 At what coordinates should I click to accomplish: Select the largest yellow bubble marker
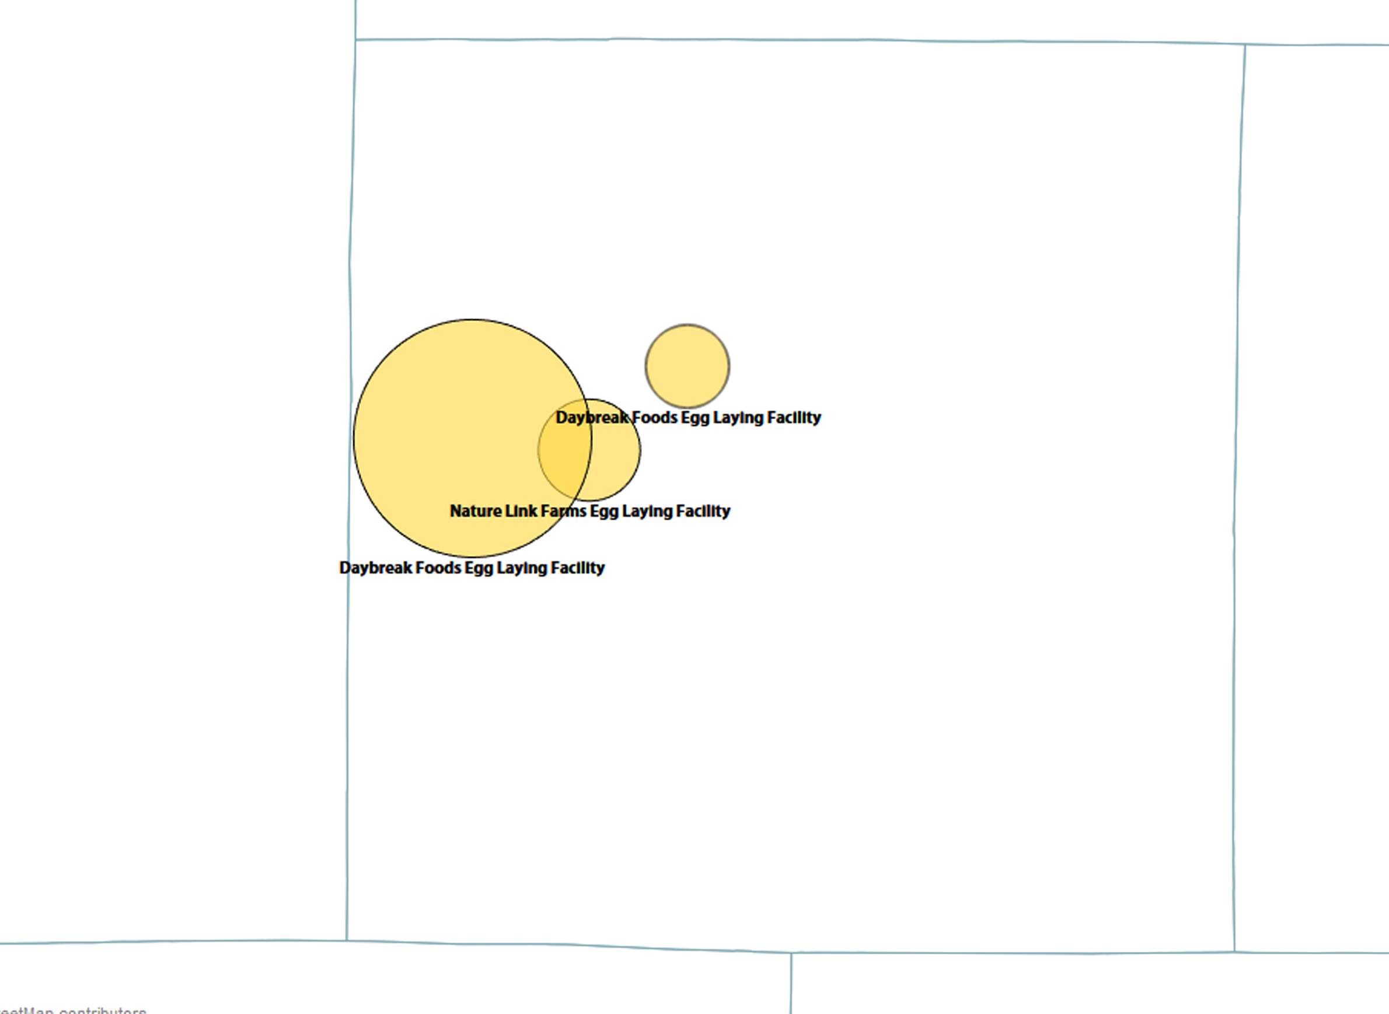coord(472,438)
